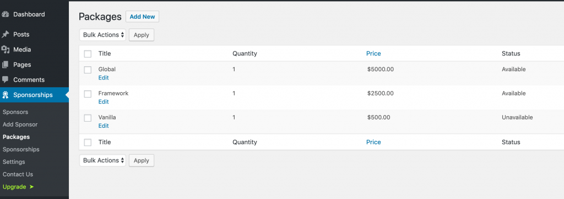Toggle select-all checkbox in table footer

(x=88, y=143)
